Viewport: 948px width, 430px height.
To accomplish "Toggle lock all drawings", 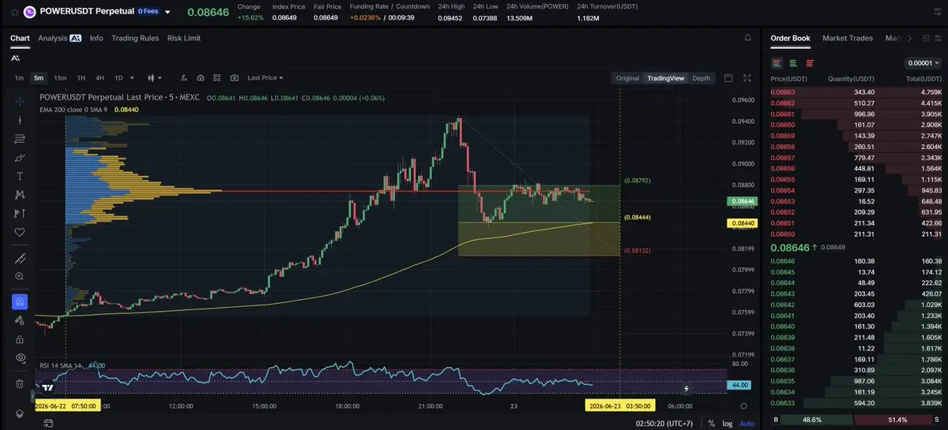I will [20, 339].
